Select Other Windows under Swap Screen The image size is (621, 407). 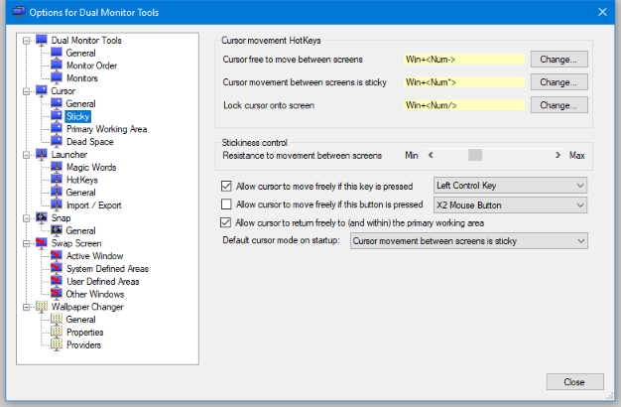95,294
